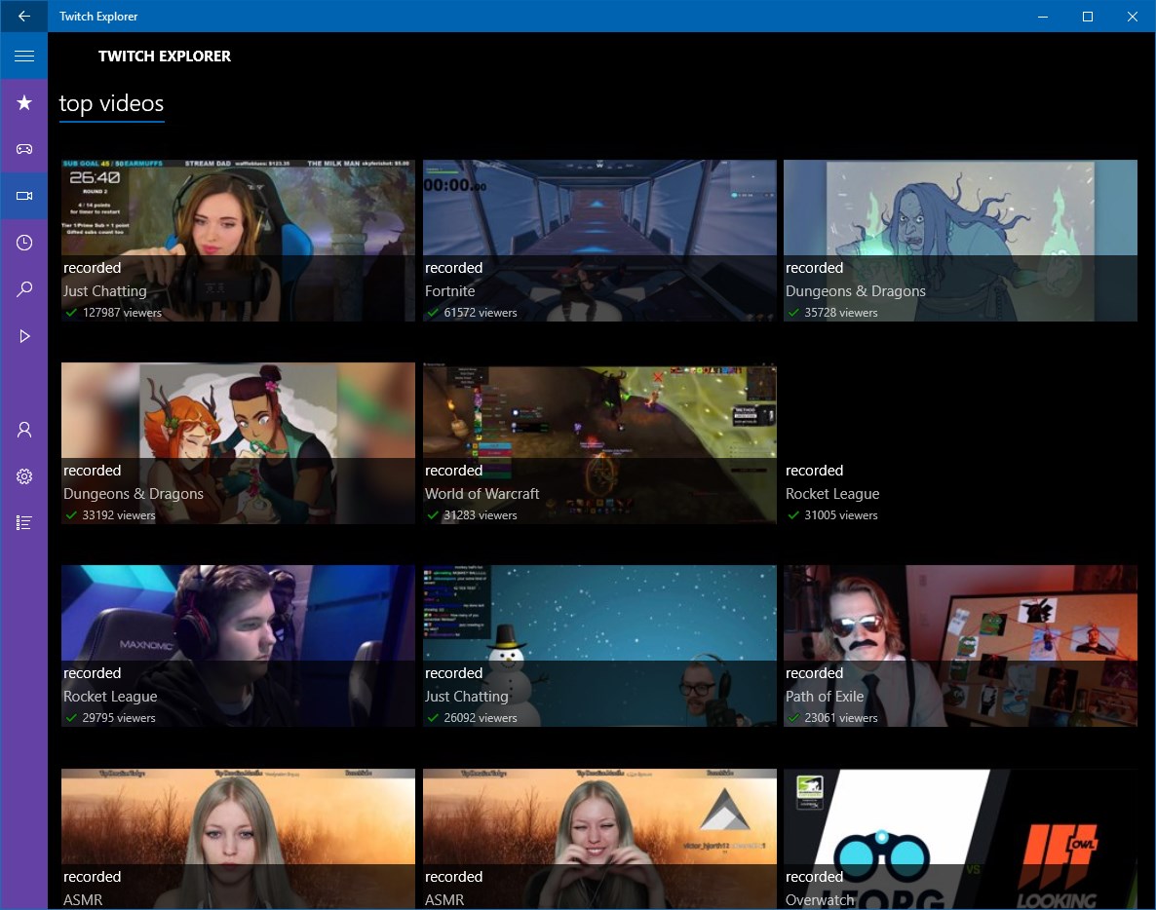
Task: Click the 'Fortnite' category label
Action: (449, 291)
